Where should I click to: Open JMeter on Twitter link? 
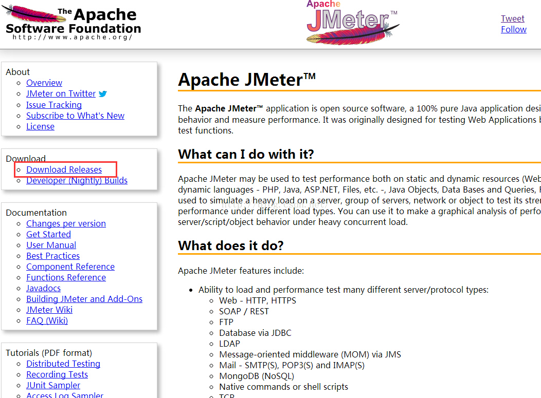[x=61, y=94]
